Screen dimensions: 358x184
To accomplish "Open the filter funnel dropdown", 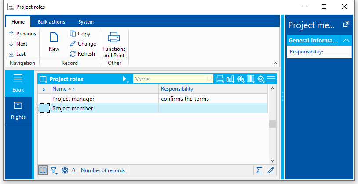I will point(54,170).
